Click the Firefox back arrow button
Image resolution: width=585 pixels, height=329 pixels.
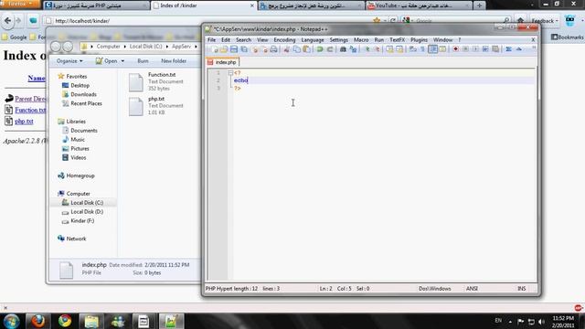[7, 20]
